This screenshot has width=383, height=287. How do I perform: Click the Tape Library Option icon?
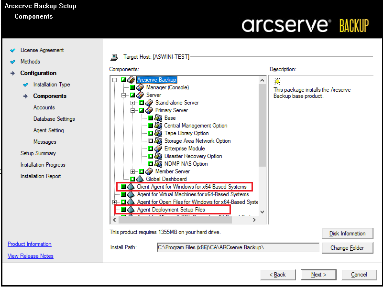[158, 133]
